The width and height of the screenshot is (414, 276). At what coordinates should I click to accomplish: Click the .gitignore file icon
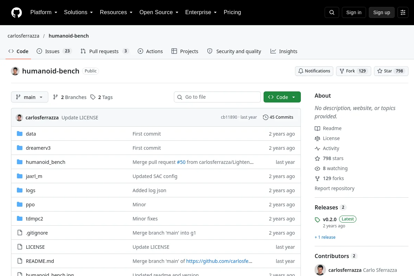pos(20,233)
